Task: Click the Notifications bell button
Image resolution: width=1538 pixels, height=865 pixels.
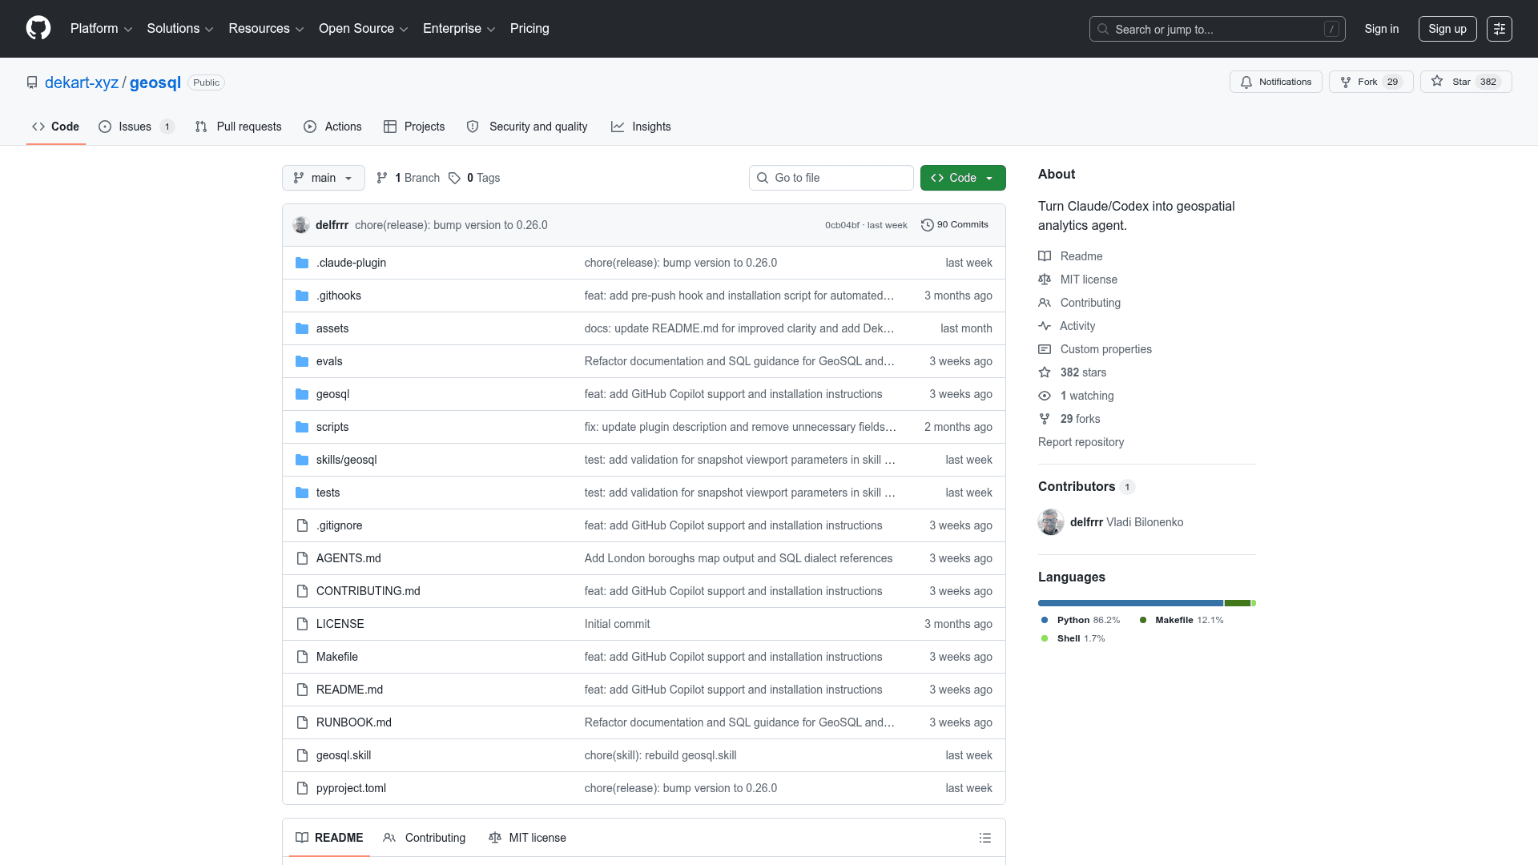Action: coord(1275,82)
